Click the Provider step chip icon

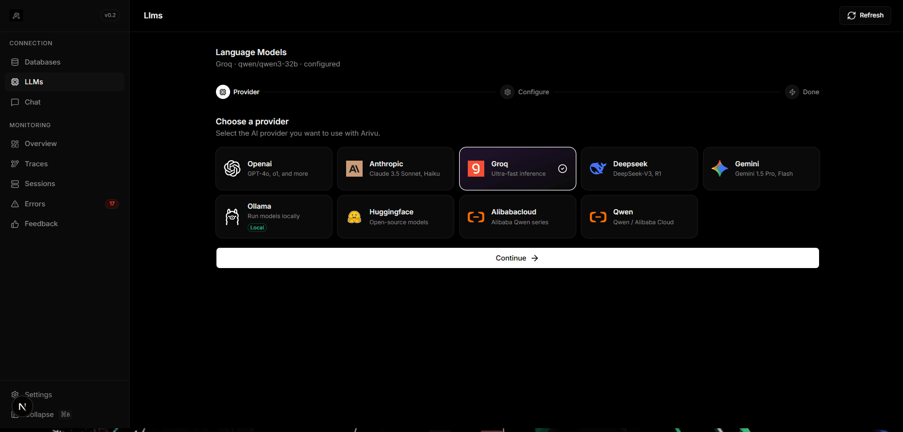(x=223, y=92)
